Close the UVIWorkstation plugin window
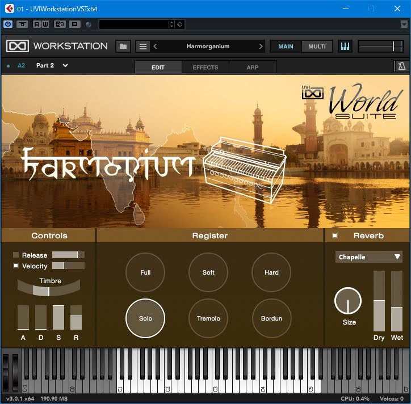 397,9
